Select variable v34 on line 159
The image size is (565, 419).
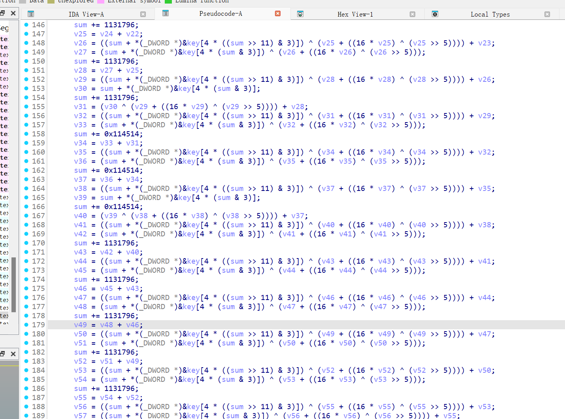(80, 143)
